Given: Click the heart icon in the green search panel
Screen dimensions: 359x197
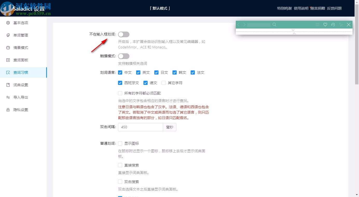Looking at the screenshot, I should 325,24.
